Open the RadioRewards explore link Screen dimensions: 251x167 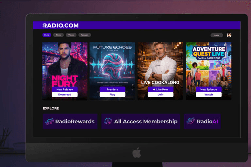point(70,121)
